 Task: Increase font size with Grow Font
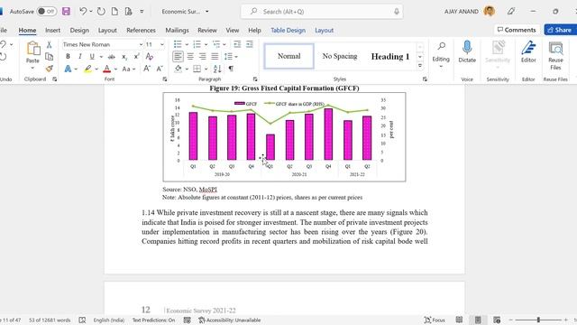click(x=147, y=69)
